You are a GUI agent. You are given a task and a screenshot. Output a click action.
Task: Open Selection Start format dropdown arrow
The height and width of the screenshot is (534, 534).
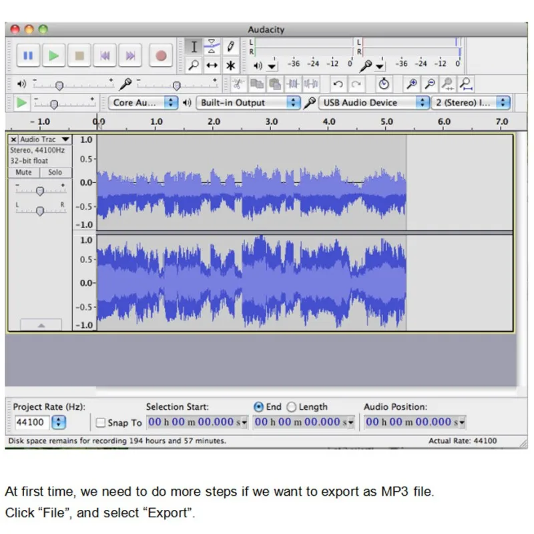(244, 423)
